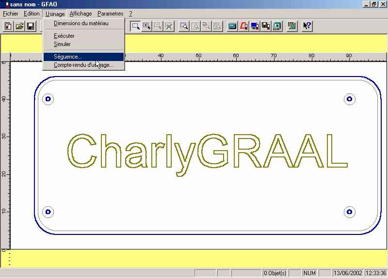Image resolution: width=388 pixels, height=279 pixels.
Task: Close the GFAO window
Action: [383, 4]
